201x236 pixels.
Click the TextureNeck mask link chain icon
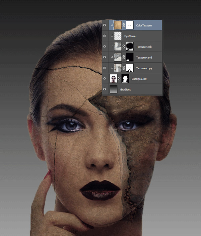124,47
